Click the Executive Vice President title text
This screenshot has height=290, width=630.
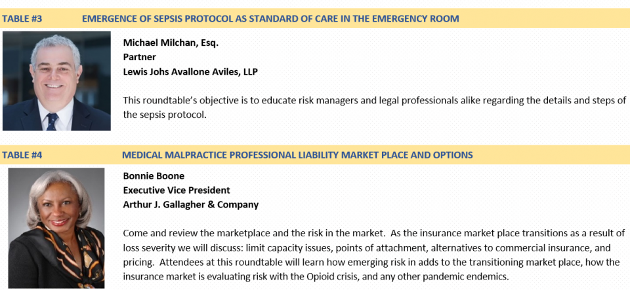(177, 190)
